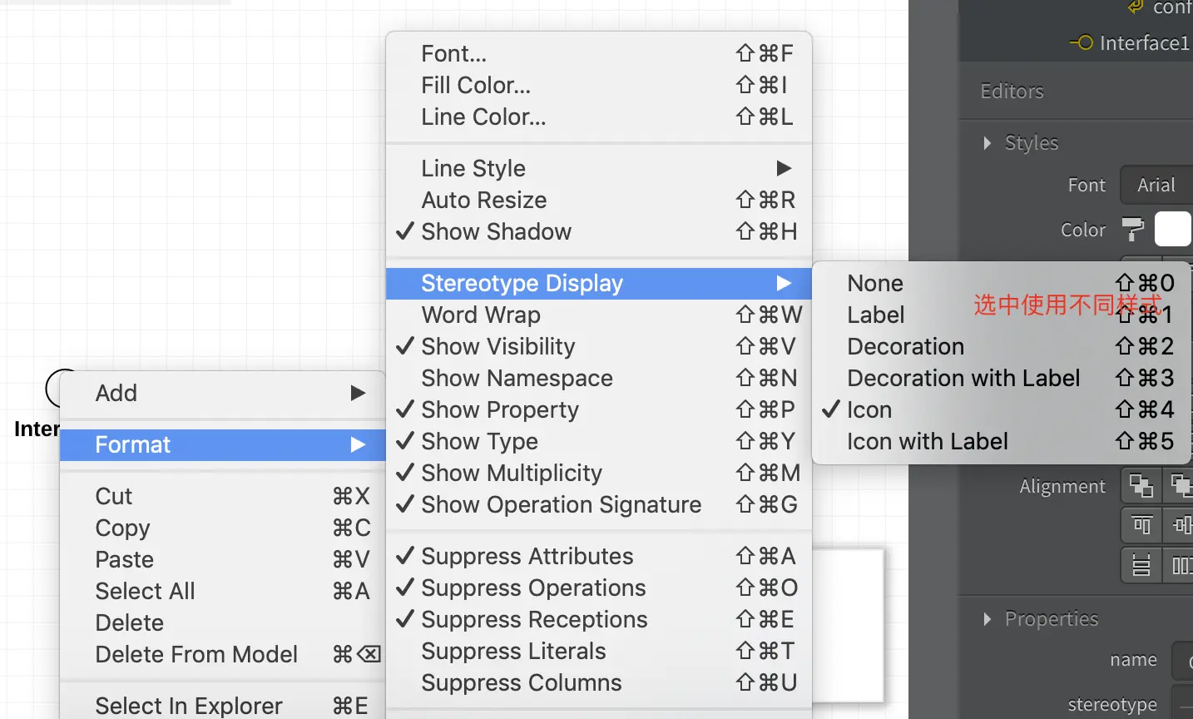Collapse the Properties section triangle

click(x=988, y=619)
